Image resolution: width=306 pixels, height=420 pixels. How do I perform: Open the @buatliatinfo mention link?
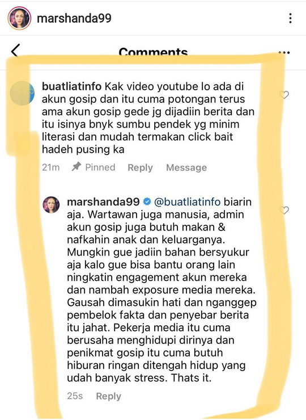click(188, 202)
